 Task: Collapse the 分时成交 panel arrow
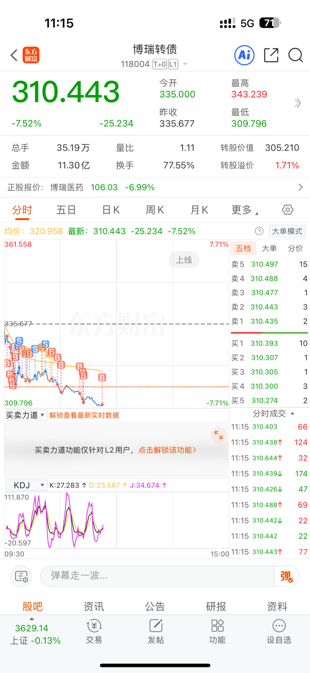pos(292,414)
